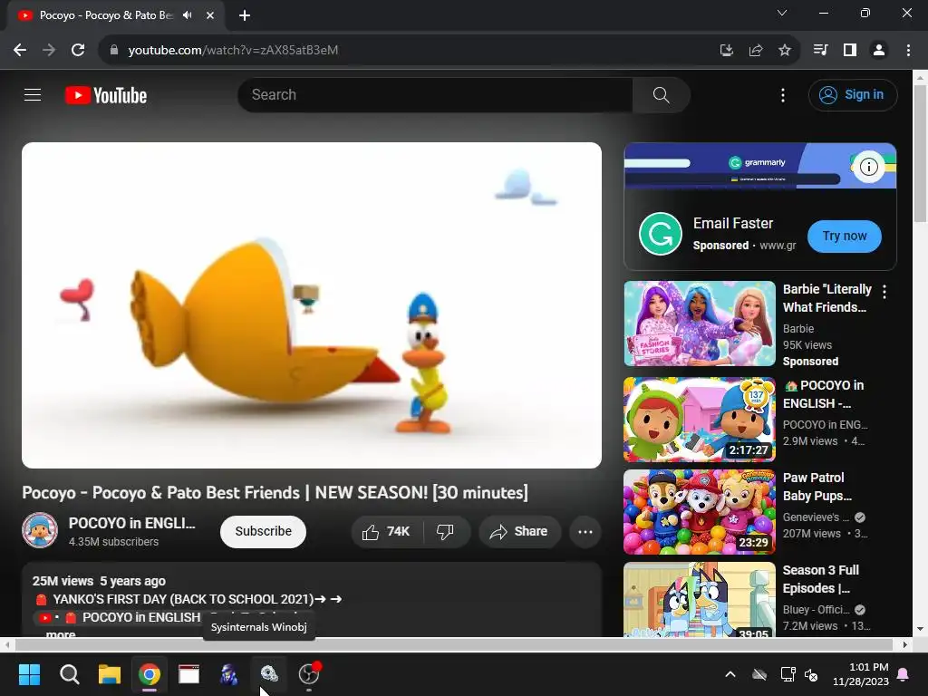
Task: Open Chrome's three-dot menu
Action: pos(908,51)
